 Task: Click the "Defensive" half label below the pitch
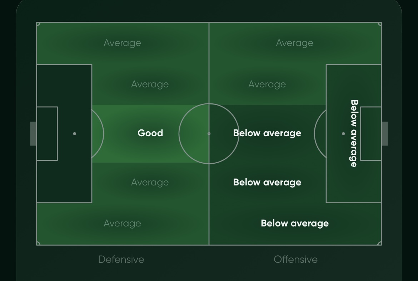tap(121, 259)
